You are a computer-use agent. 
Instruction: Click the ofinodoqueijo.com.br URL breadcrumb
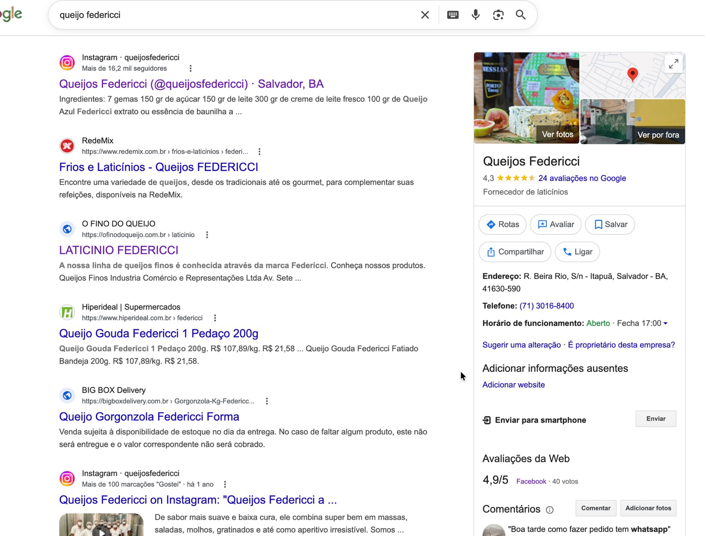(x=138, y=235)
